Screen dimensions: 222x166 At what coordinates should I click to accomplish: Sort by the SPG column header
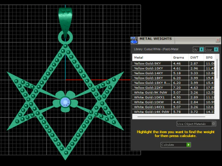pyautogui.click(x=209, y=57)
